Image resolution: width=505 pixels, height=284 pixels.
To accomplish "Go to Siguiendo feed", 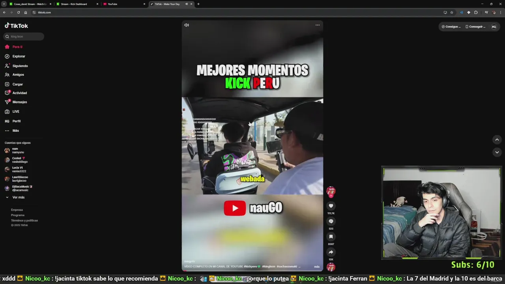I will 16,66.
